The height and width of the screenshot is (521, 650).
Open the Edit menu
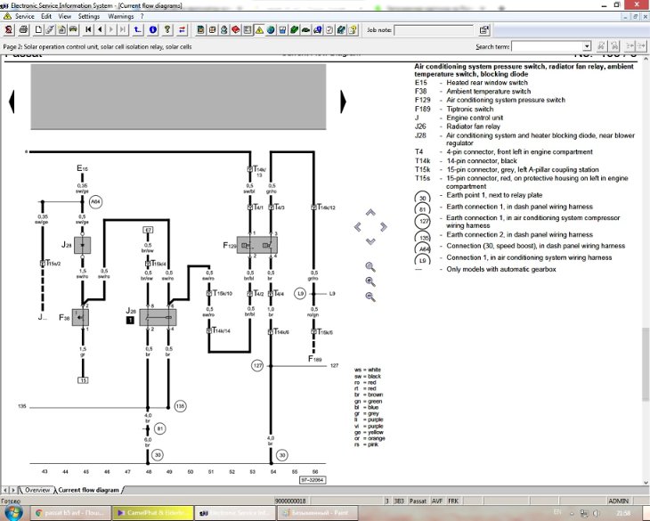pos(46,16)
